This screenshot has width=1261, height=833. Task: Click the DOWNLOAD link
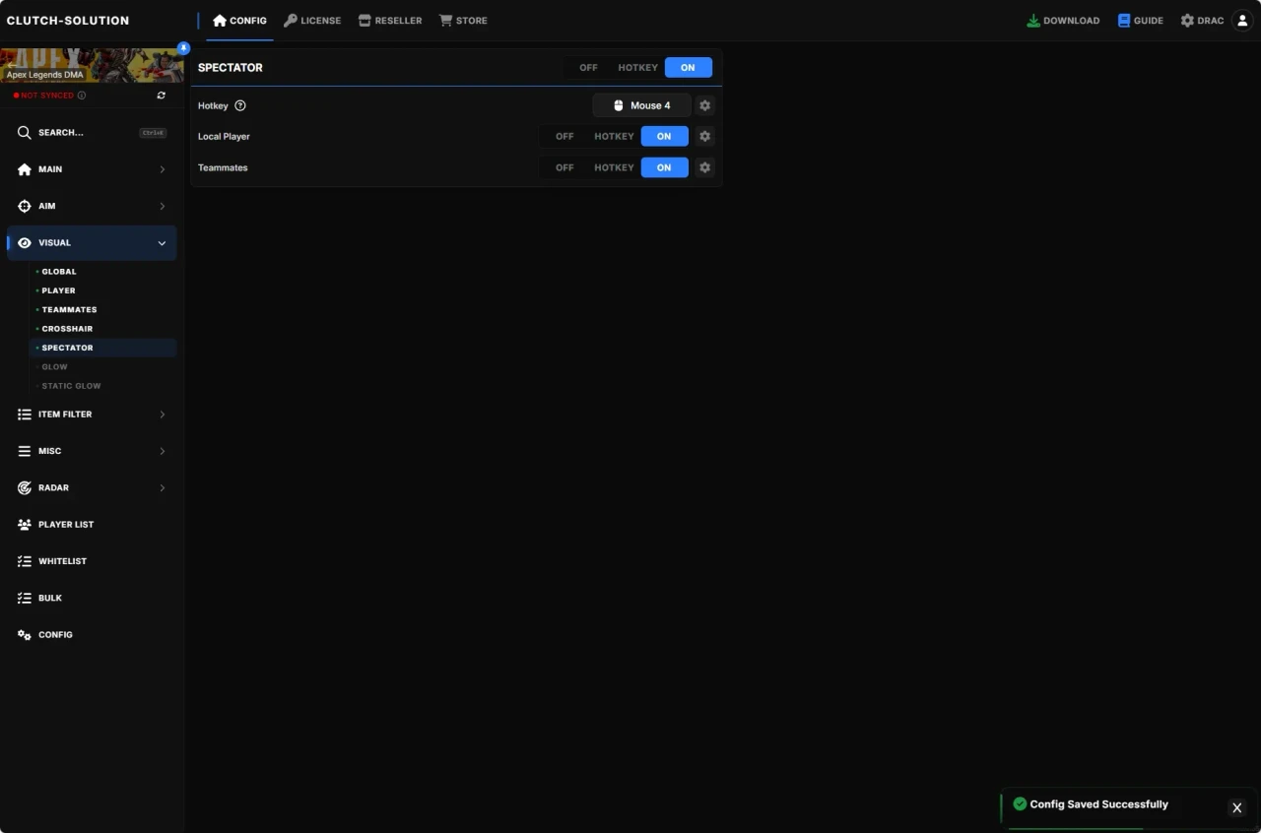(1062, 20)
